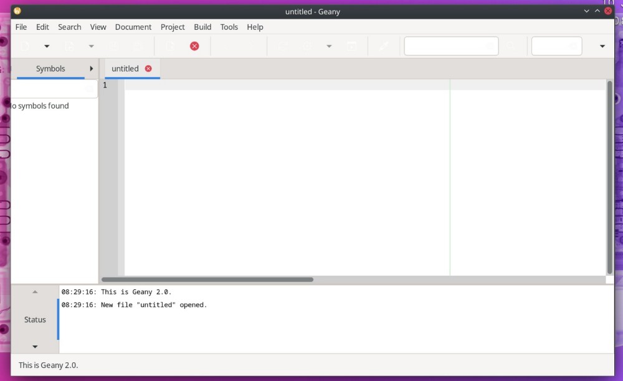Click the sidebar tabs next arrow
This screenshot has width=623, height=381.
(x=92, y=68)
